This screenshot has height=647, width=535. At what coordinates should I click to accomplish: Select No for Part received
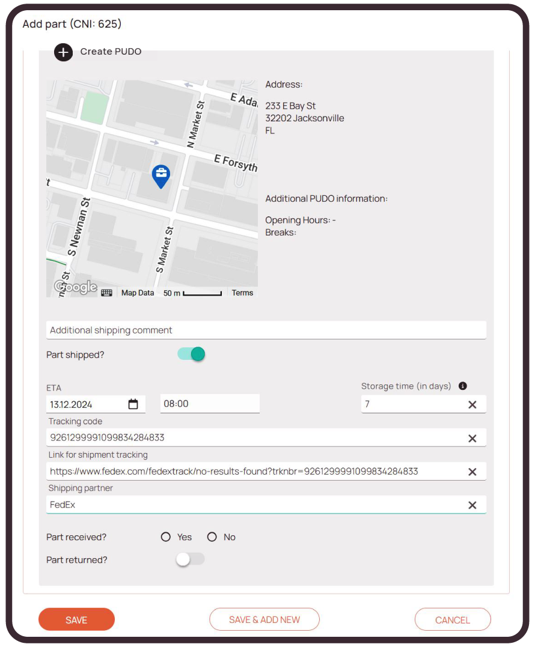[212, 537]
